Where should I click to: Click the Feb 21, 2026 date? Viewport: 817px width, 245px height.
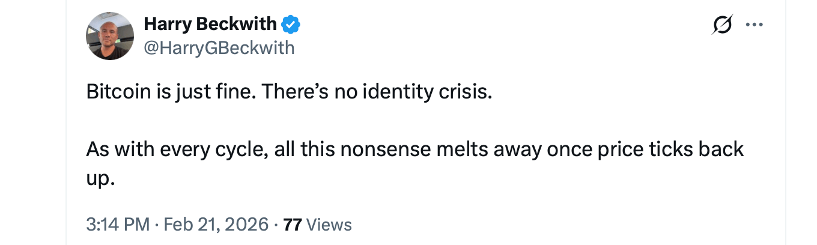pos(216,225)
